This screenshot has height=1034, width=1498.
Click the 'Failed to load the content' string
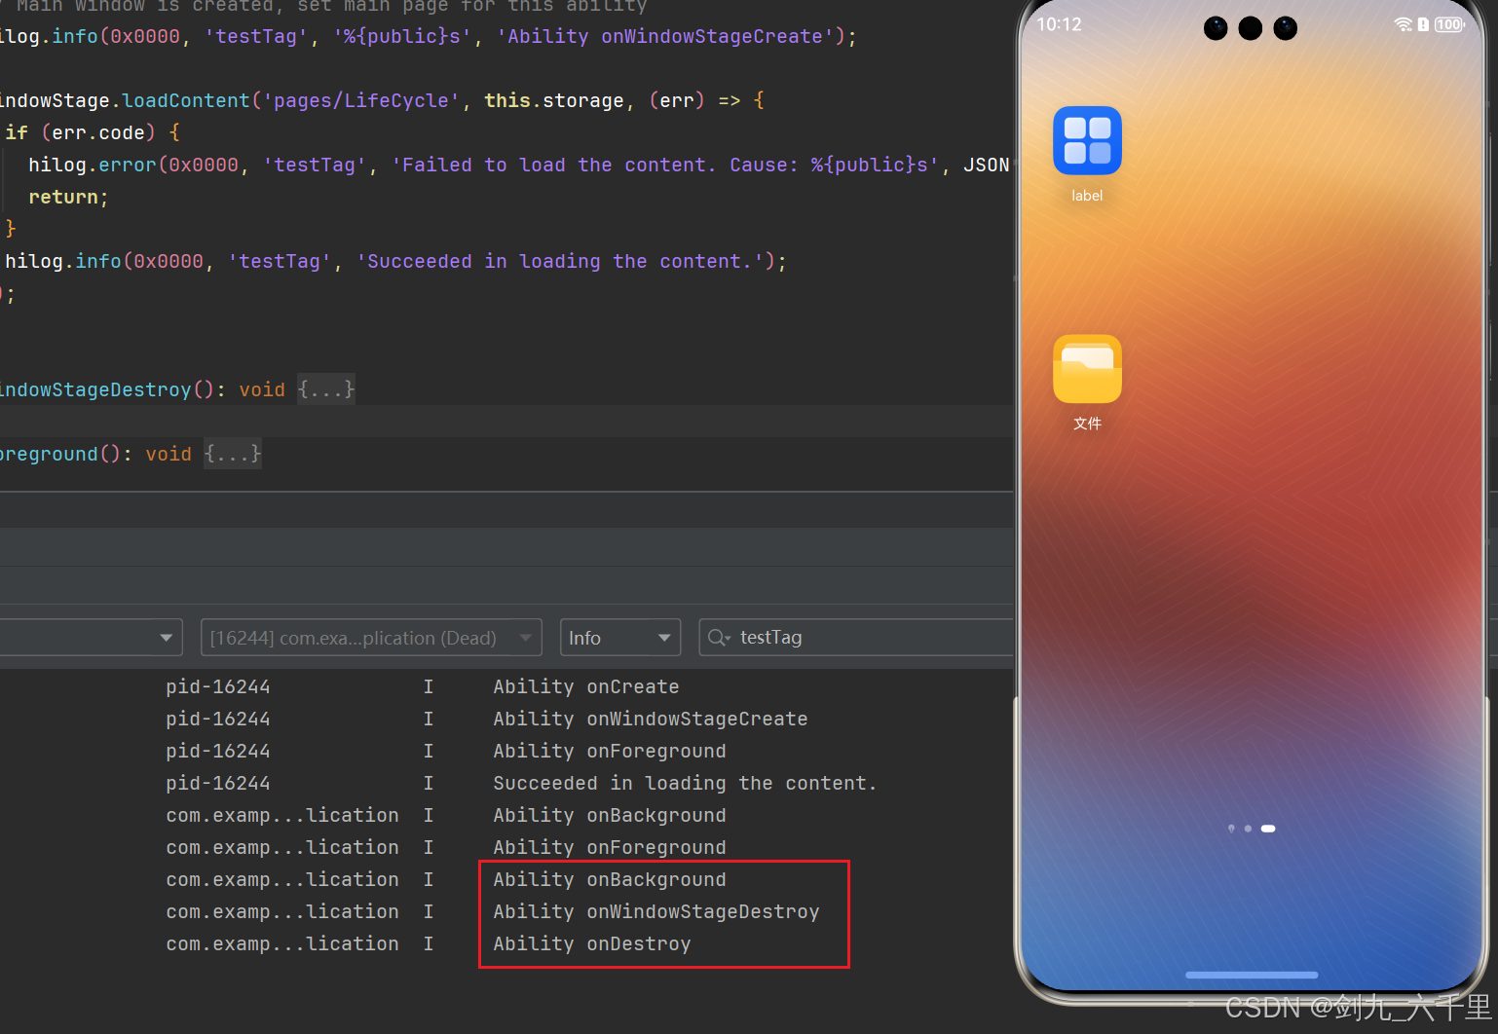[665, 165]
